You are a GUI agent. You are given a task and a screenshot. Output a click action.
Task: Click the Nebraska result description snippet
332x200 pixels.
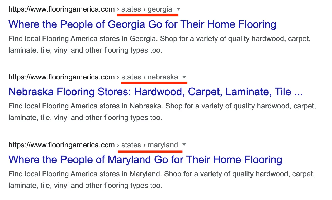pos(162,112)
